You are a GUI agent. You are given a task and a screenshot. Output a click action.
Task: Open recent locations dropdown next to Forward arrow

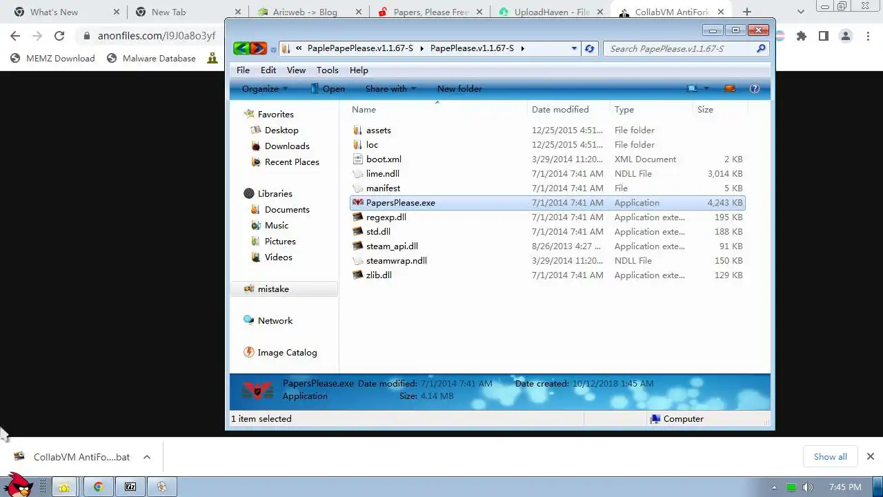[273, 49]
